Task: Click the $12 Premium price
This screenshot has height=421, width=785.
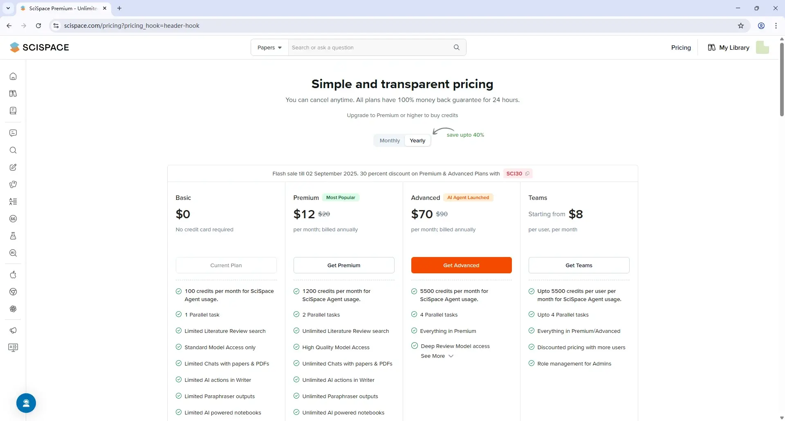Action: tap(304, 214)
